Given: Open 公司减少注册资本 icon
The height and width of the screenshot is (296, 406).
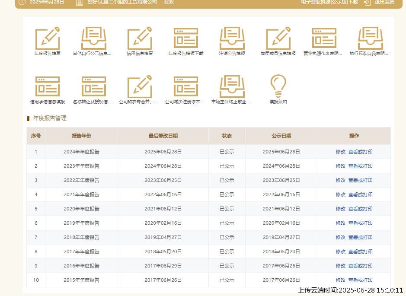Looking at the screenshot, I should click(186, 86).
